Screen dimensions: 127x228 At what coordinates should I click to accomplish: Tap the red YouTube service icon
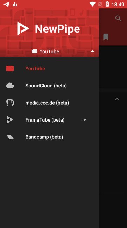click(10, 68)
